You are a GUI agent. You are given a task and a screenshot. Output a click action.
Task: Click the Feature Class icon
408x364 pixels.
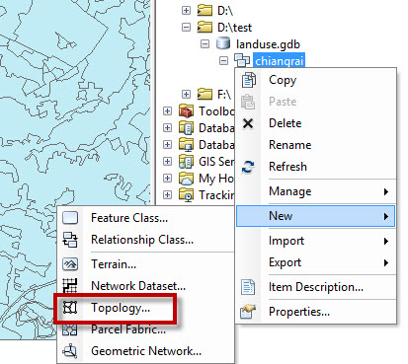(x=70, y=218)
